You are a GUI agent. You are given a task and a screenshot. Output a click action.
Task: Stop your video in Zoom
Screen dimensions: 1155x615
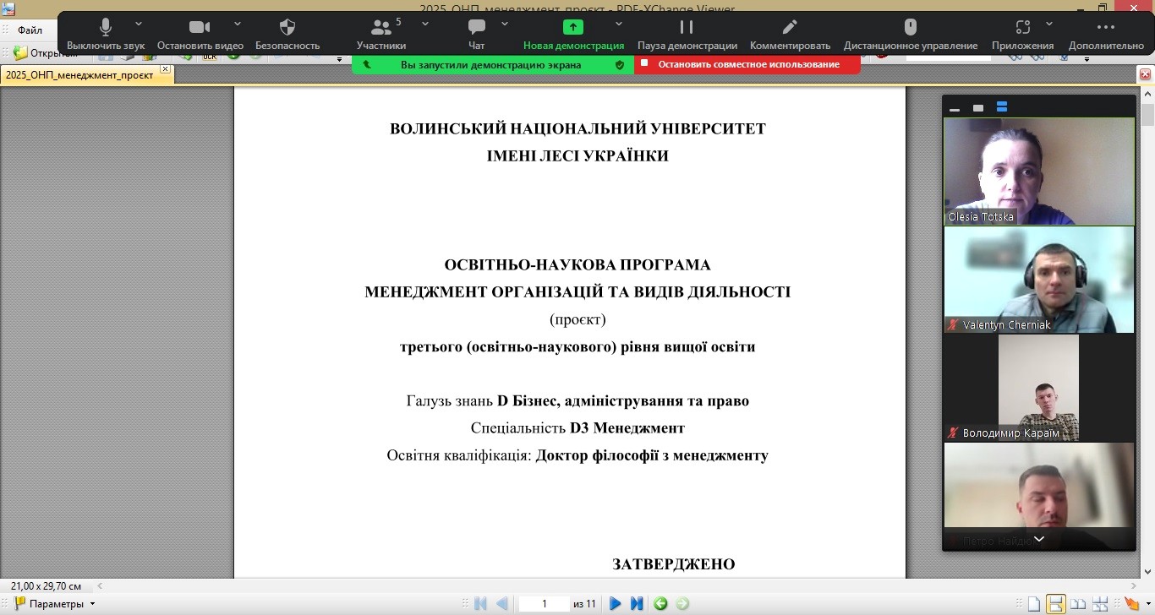coord(199,28)
